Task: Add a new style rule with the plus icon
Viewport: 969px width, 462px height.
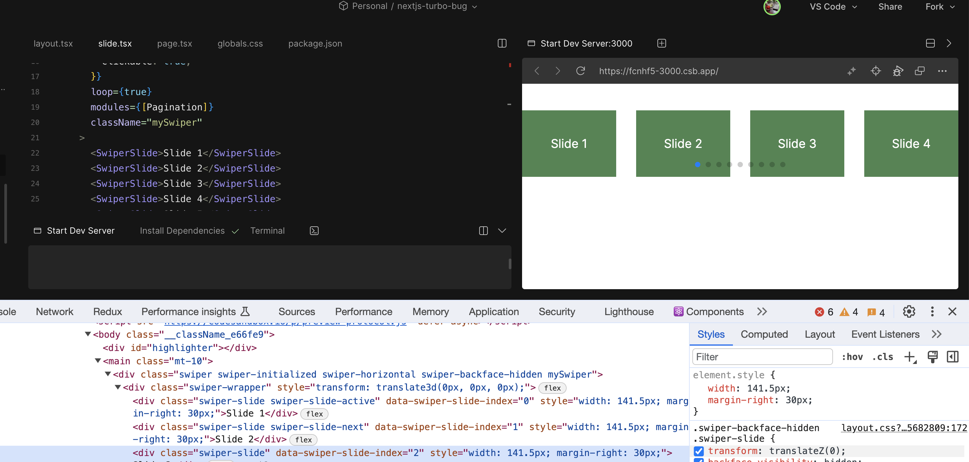Action: 910,357
